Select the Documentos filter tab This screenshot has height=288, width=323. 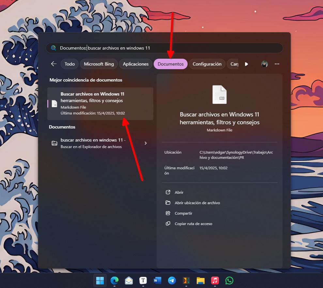tap(171, 64)
